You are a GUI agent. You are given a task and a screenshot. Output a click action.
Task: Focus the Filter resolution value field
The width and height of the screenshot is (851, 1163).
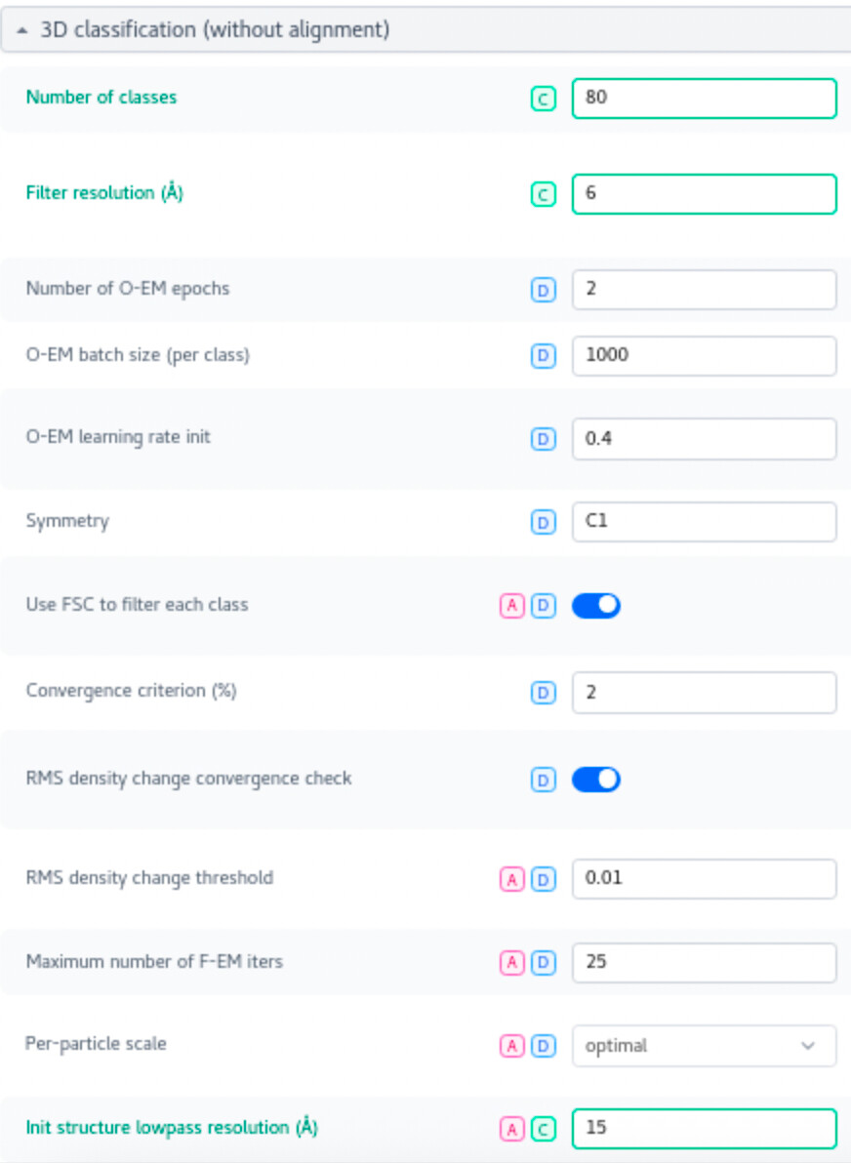click(704, 194)
